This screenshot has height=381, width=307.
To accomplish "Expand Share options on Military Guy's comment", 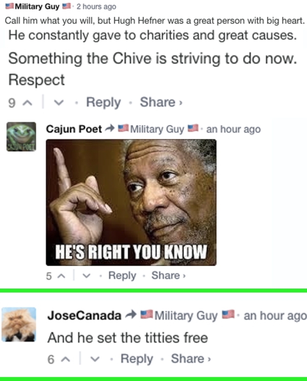I will pyautogui.click(x=161, y=102).
